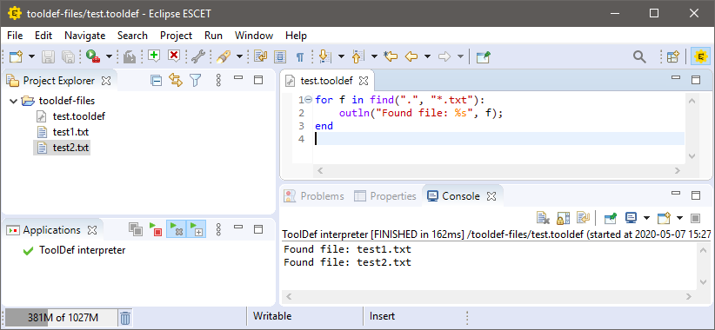Click the Clear Console icon

click(543, 219)
